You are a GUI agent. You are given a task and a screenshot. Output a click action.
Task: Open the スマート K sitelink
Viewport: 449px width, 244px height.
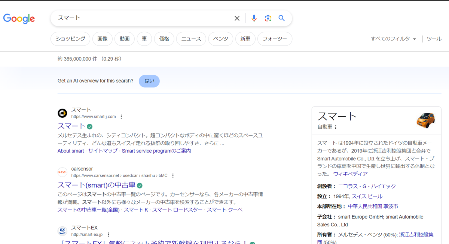click(136, 210)
